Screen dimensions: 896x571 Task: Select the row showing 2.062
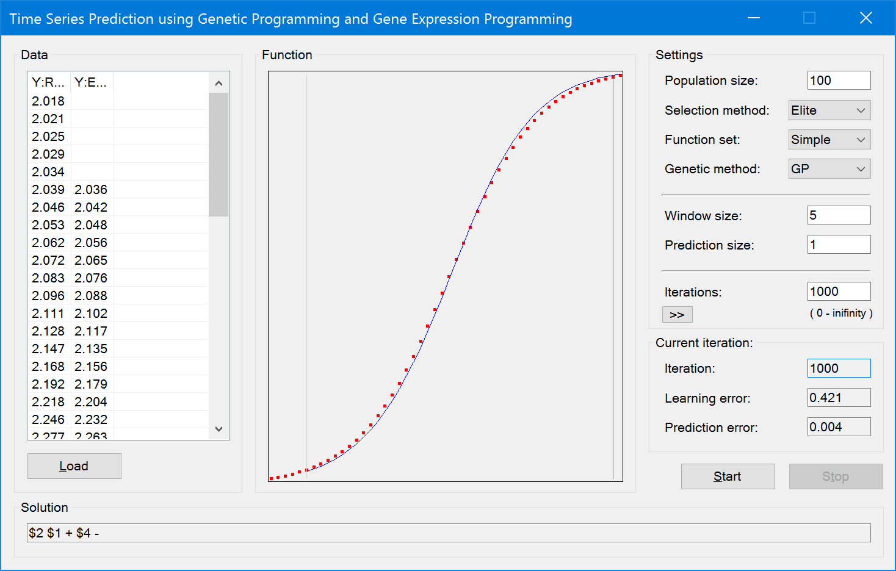pos(118,243)
